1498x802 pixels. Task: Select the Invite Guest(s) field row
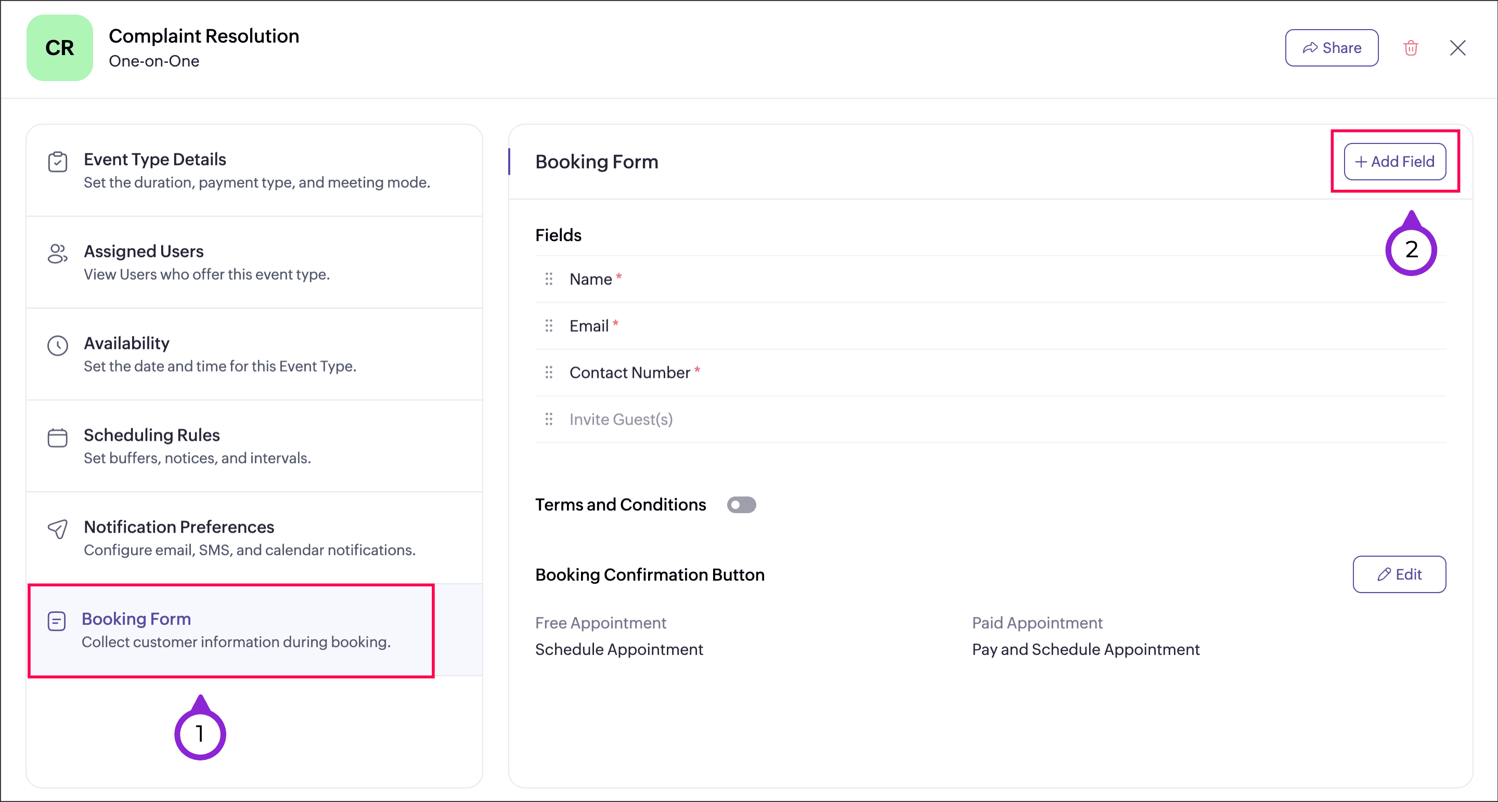[621, 419]
